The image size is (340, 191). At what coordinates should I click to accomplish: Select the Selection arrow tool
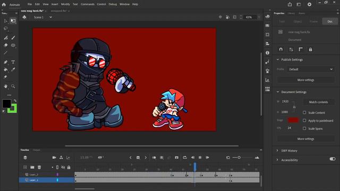coord(6,21)
